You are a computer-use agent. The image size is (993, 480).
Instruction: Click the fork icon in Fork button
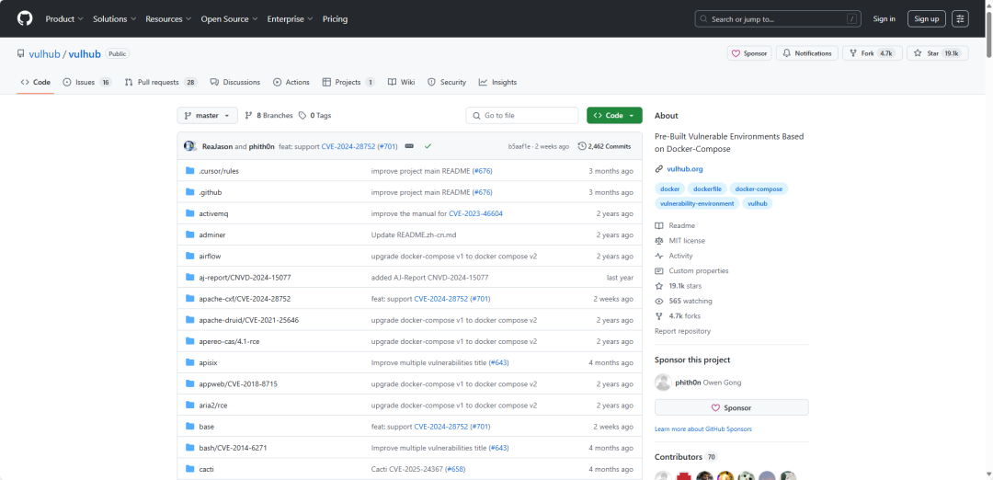pos(853,54)
